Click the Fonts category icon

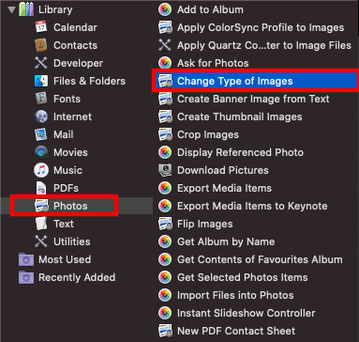pyautogui.click(x=41, y=99)
